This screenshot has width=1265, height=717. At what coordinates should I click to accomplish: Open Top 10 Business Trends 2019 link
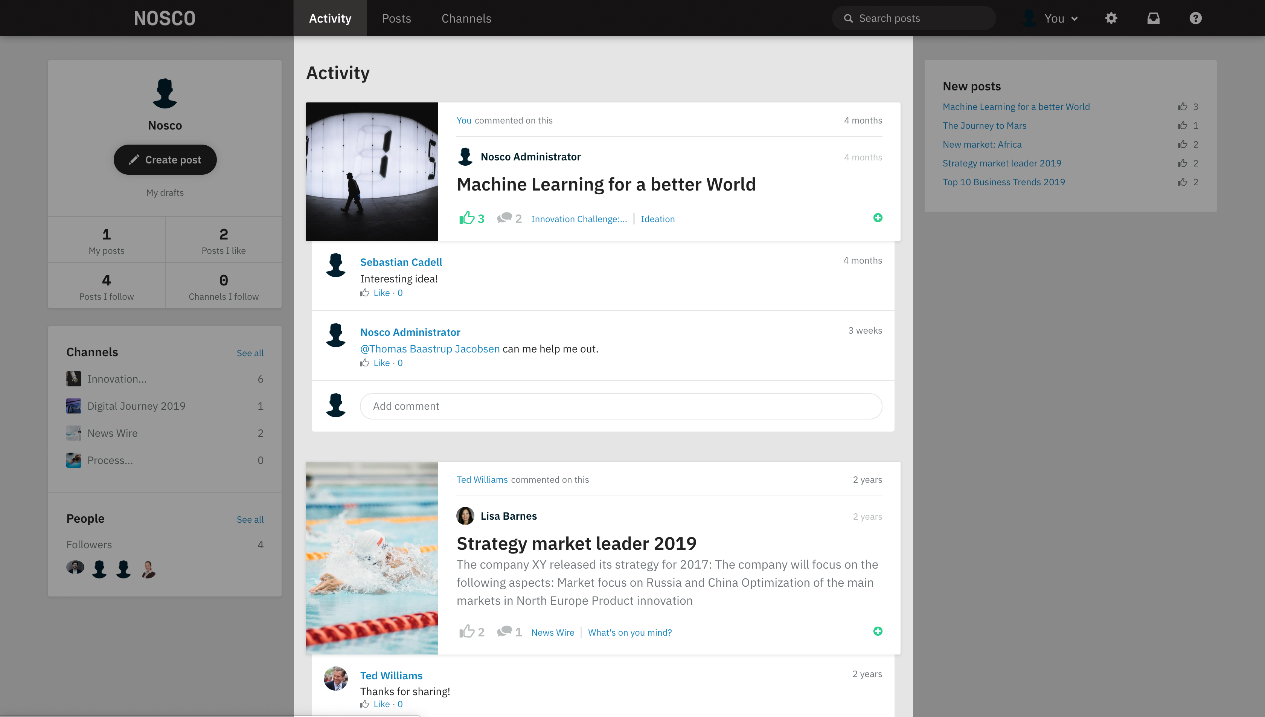coord(1004,182)
